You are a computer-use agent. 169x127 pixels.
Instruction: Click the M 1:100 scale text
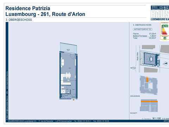(157, 118)
